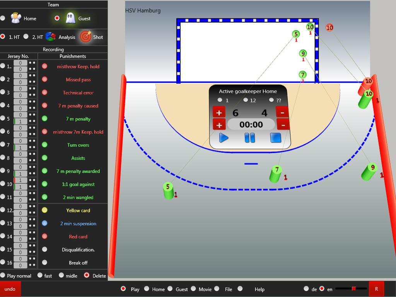The image size is (396, 297).
Task: Select the Delete mode radio button
Action: pyautogui.click(x=87, y=275)
